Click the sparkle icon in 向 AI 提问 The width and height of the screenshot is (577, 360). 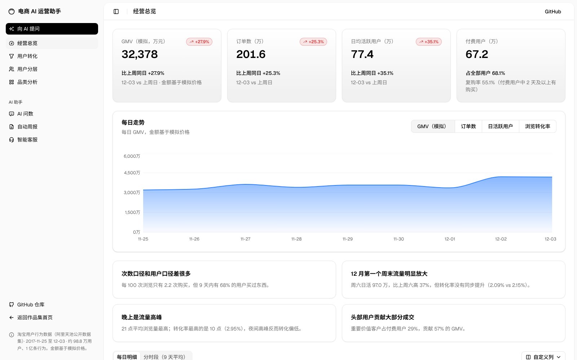pos(12,29)
